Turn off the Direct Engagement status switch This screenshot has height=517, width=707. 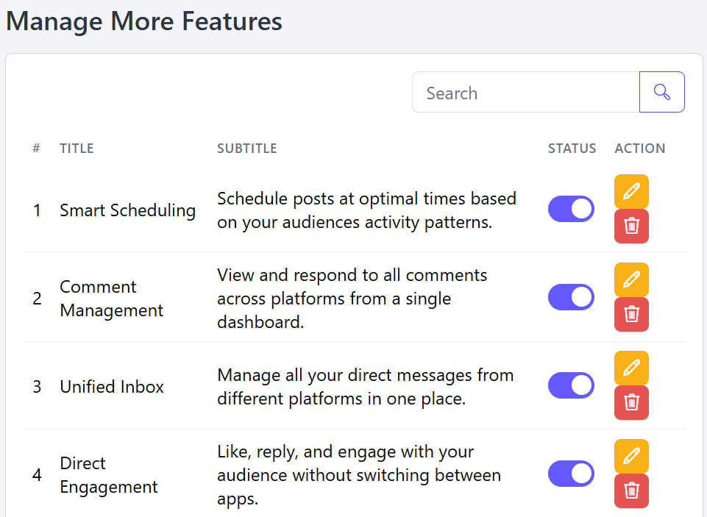[x=571, y=474]
